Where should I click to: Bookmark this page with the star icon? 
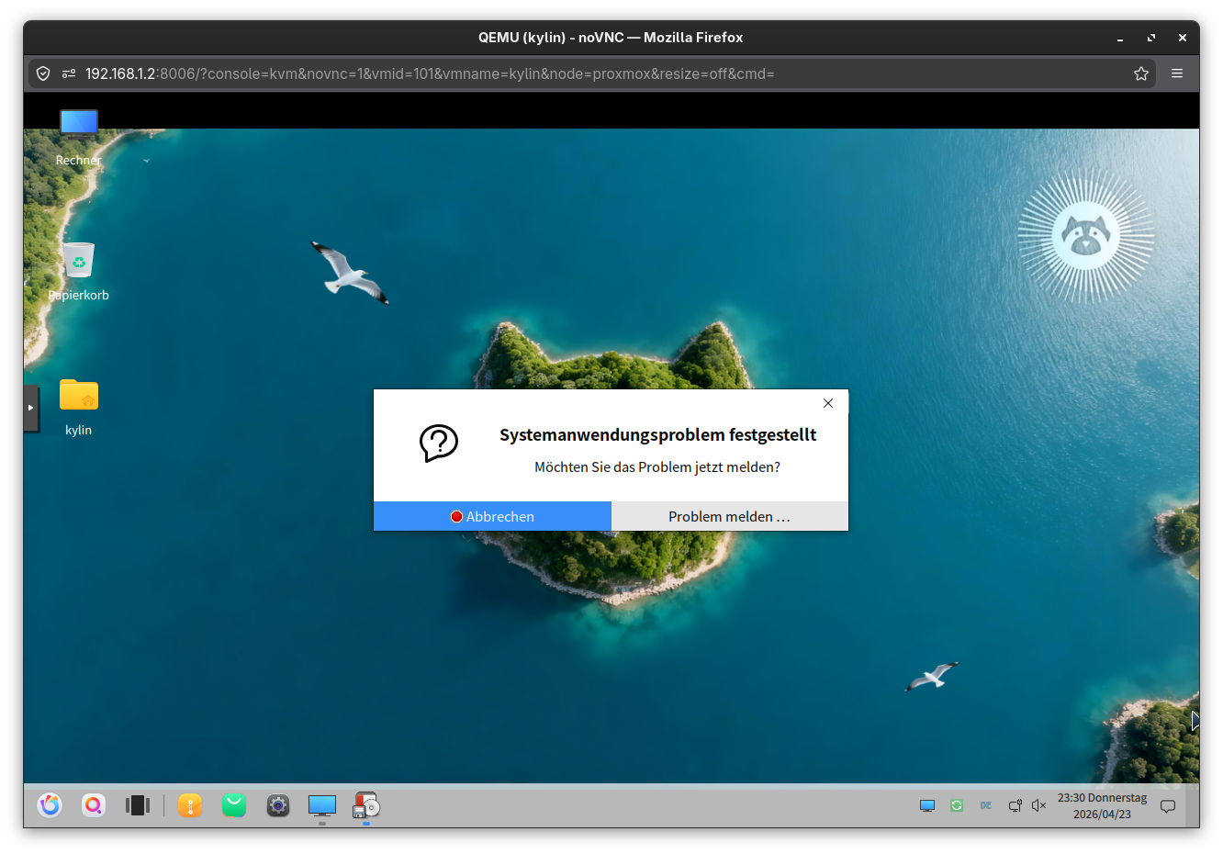tap(1141, 73)
